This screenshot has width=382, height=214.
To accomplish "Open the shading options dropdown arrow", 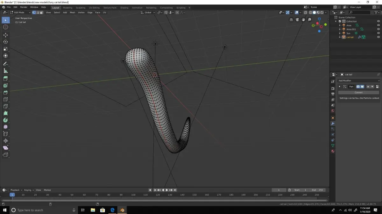I will click(326, 12).
